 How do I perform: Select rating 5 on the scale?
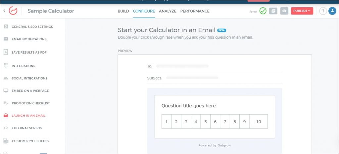(206, 122)
